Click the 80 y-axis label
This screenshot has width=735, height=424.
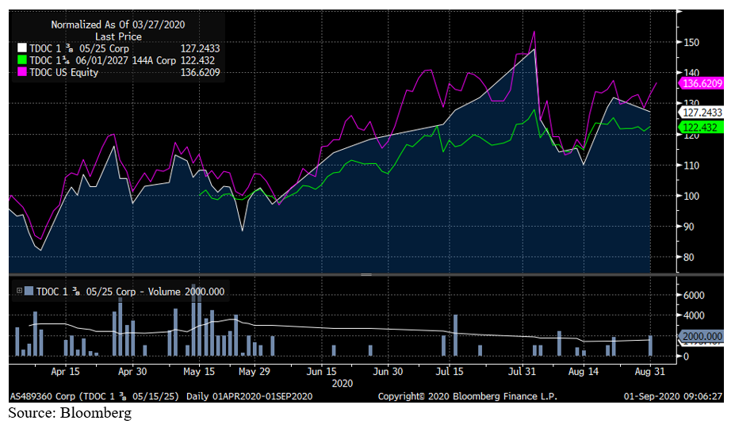coord(689,258)
